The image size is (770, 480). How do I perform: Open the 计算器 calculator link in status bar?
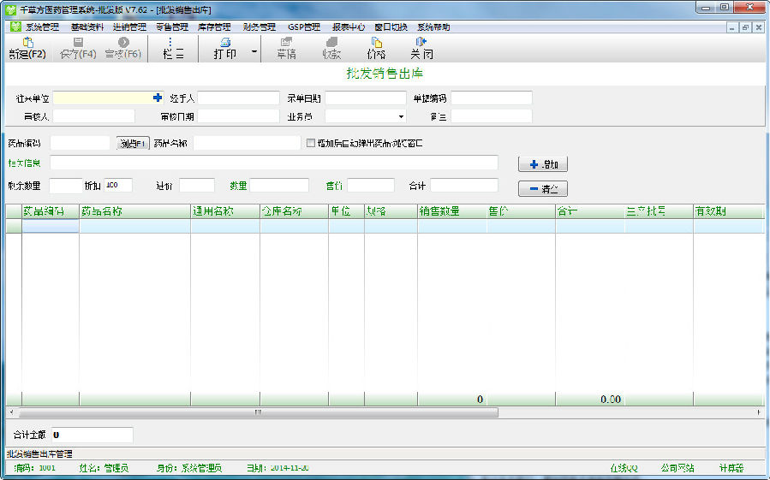(x=731, y=468)
